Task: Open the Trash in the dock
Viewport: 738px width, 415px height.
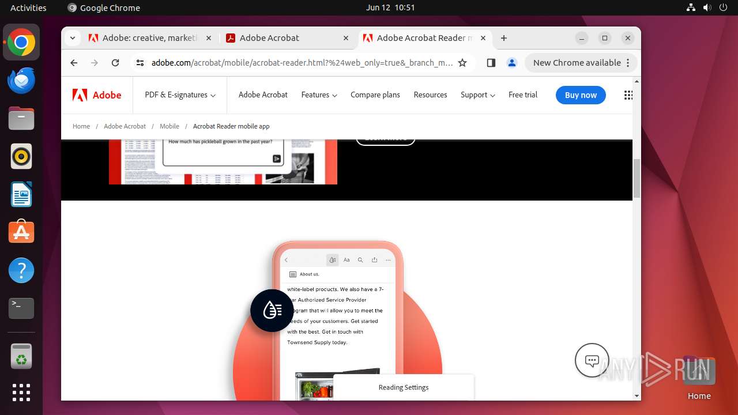Action: pos(21,356)
